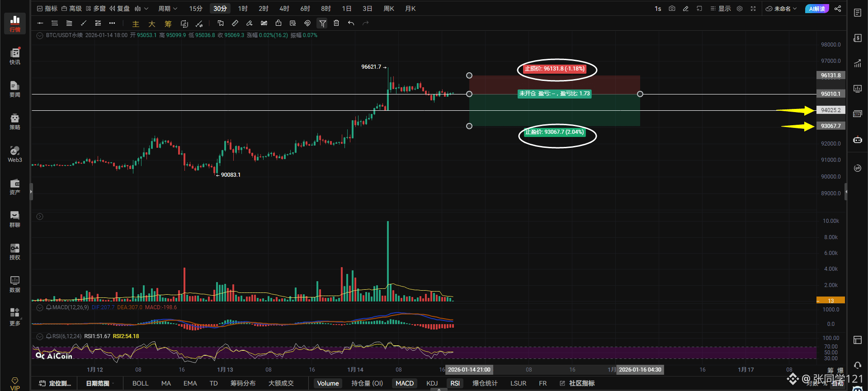Open the 策略 strategy section
Image resolution: width=868 pixels, height=391 pixels.
pos(15,121)
